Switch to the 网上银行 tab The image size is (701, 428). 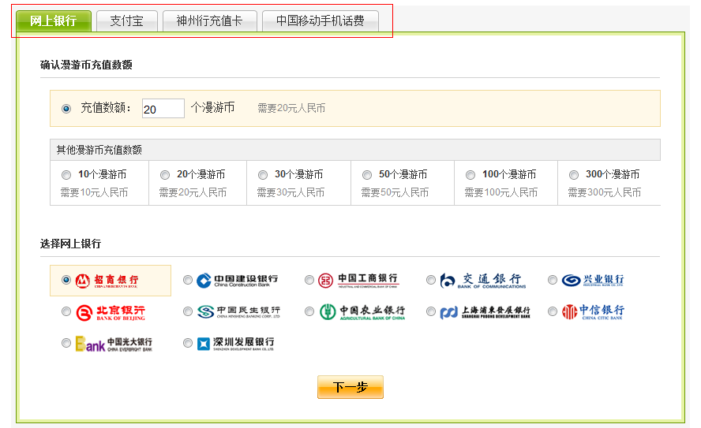(x=54, y=21)
